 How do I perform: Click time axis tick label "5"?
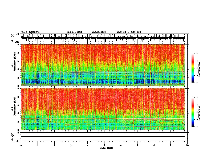tap(104, 145)
